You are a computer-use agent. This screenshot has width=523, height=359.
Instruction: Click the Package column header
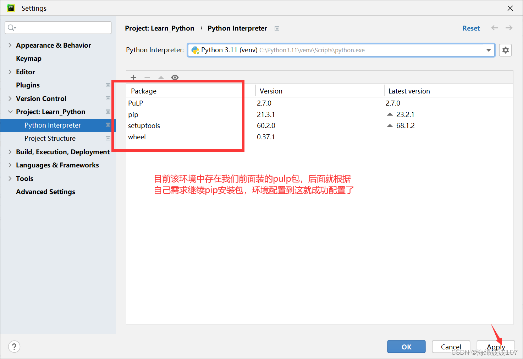pos(191,91)
